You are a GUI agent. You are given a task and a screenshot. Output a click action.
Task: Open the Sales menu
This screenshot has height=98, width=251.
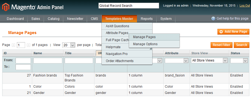coord(36,19)
